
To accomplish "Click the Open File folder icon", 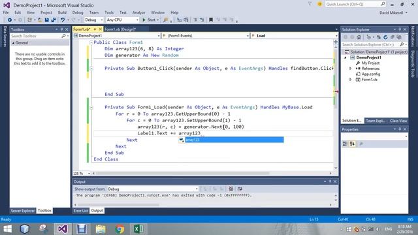I will [40, 20].
